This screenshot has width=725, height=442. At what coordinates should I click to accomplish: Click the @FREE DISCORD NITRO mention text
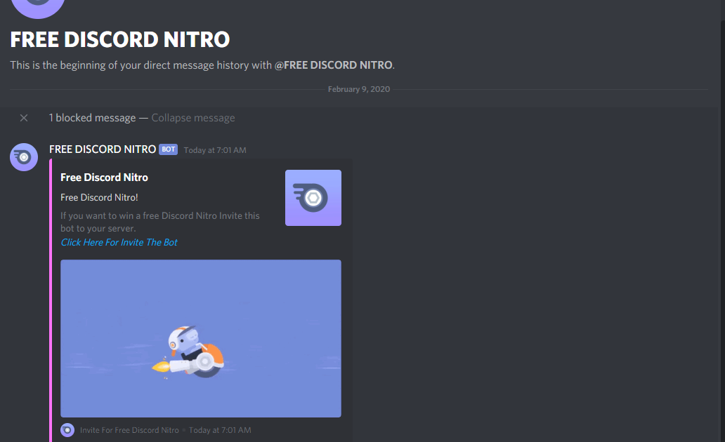click(x=334, y=65)
